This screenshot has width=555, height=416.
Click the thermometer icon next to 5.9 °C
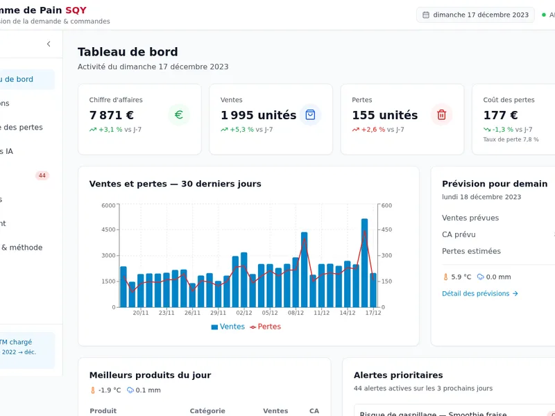pos(445,277)
